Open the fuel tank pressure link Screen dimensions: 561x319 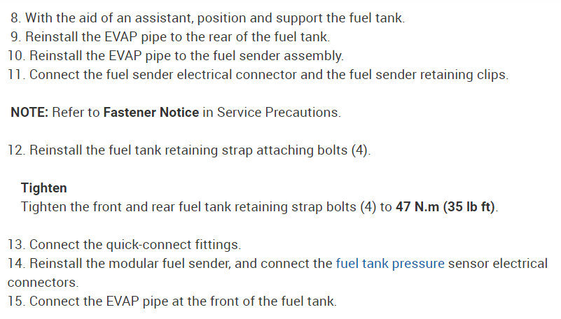[390, 264]
